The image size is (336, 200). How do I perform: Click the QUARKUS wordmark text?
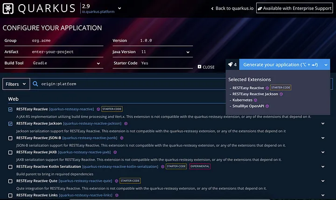(x=47, y=8)
